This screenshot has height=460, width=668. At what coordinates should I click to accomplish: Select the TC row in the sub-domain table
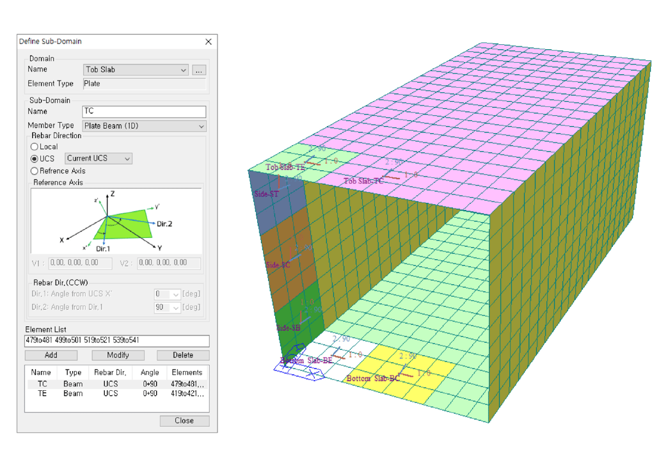pyautogui.click(x=115, y=384)
